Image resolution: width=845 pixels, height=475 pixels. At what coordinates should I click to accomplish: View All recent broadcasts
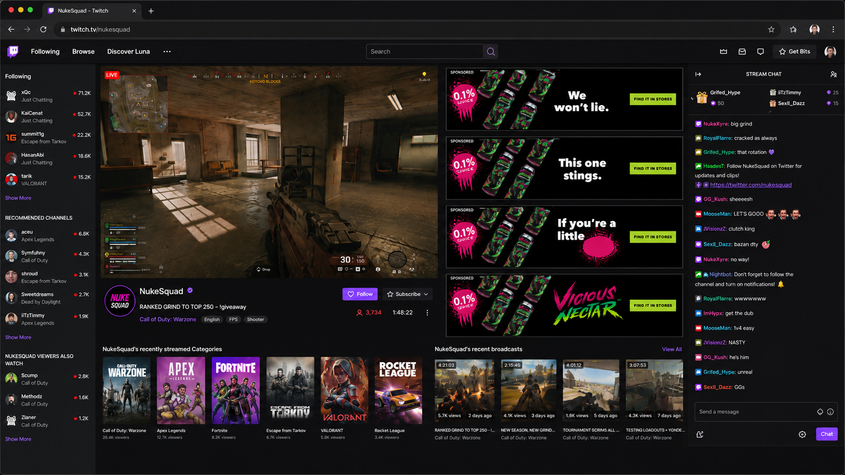pyautogui.click(x=672, y=349)
